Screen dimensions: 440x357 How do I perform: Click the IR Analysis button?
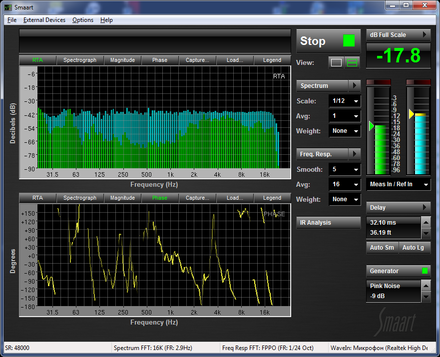tap(328, 223)
